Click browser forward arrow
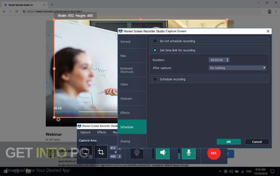Screen dimensions: 280x176 pos(10,12)
